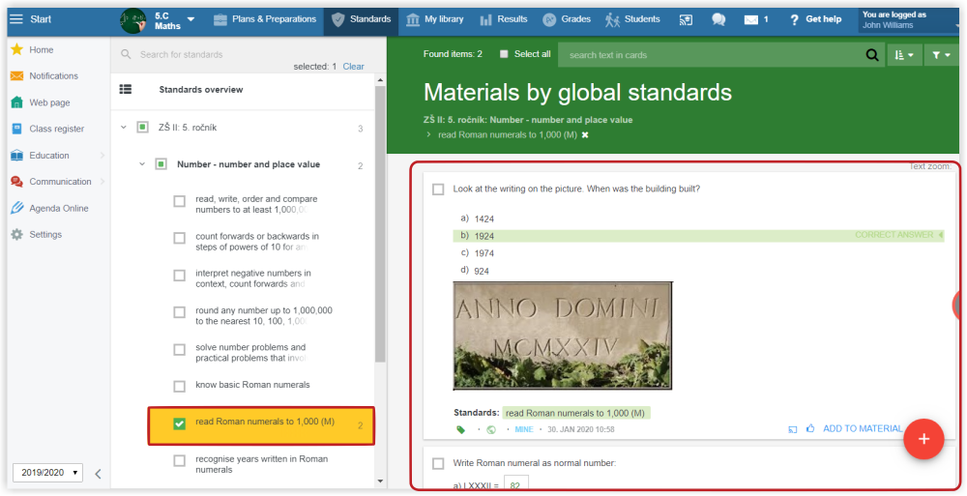Open the Plans & Preparations tab
This screenshot has width=967, height=496.
click(x=265, y=19)
